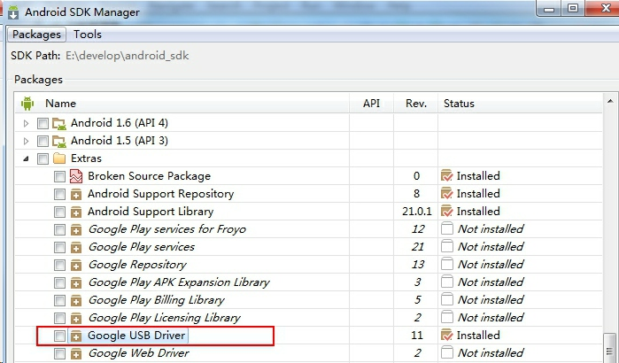Click the Google Play APK Expansion Library icon

pyautogui.click(x=76, y=282)
